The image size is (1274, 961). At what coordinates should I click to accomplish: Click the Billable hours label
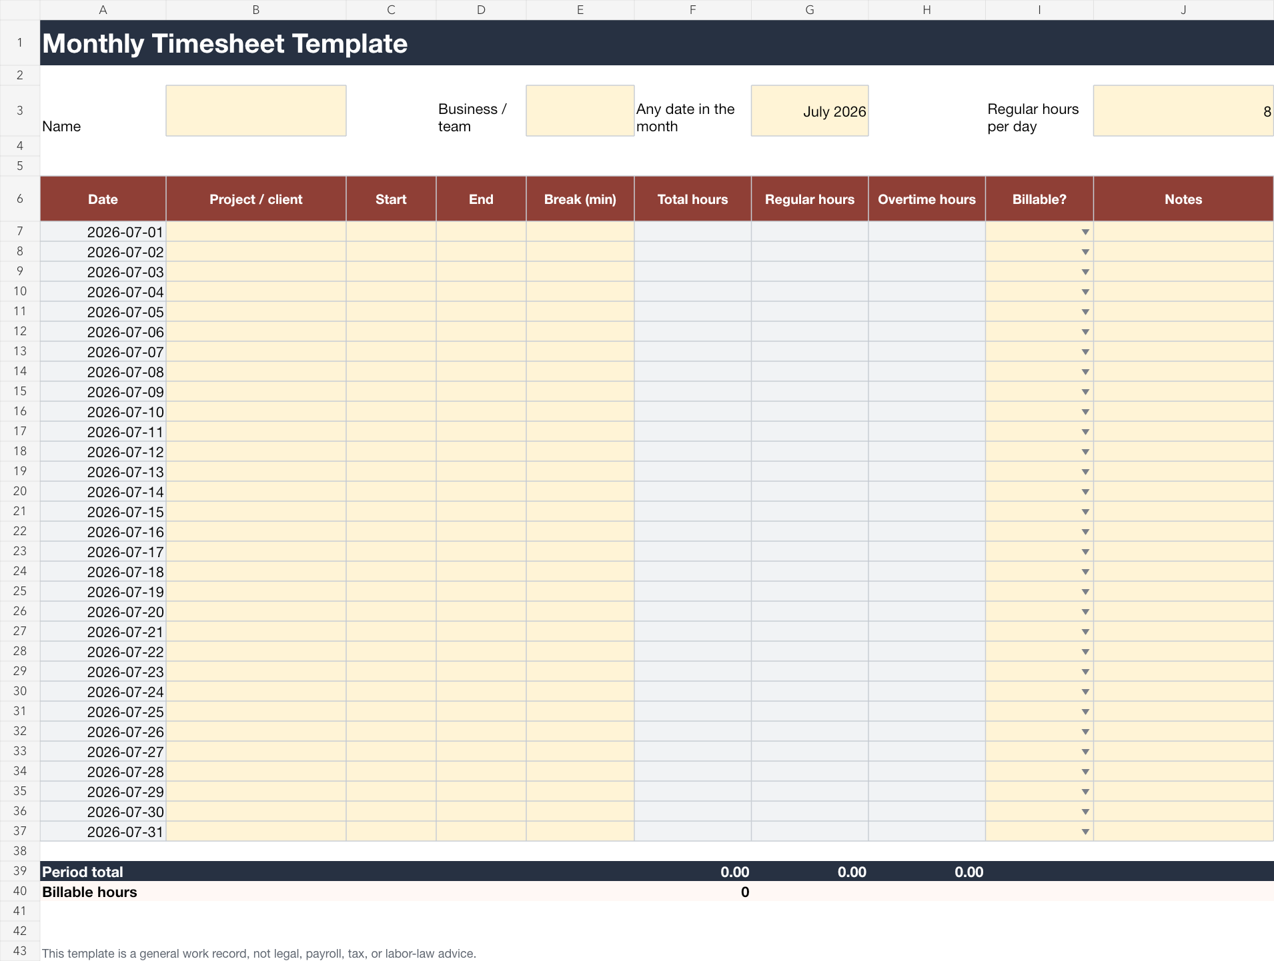tap(89, 892)
